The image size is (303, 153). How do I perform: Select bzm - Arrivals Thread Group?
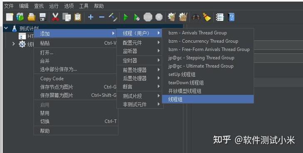(208, 33)
